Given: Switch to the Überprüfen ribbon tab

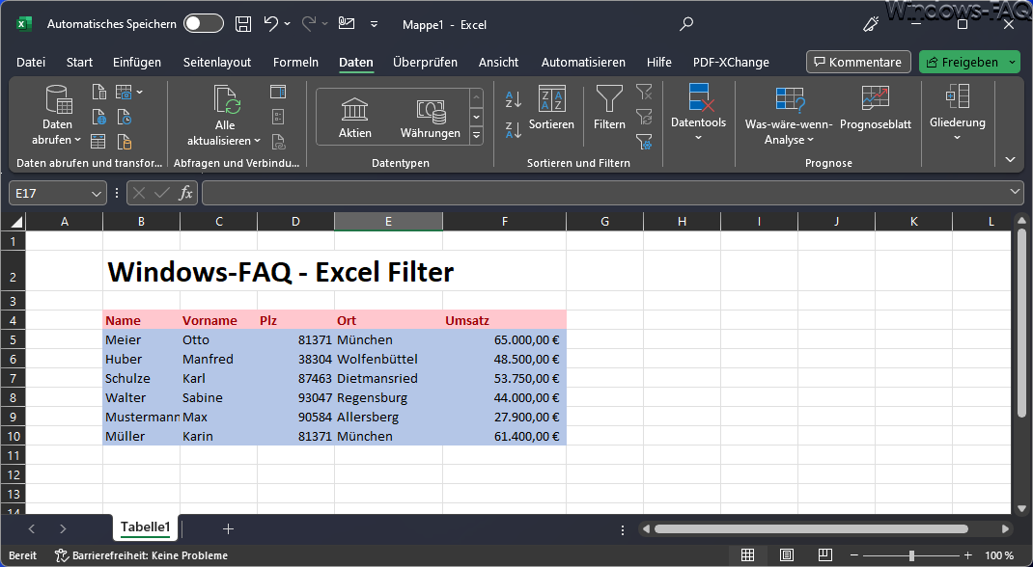Looking at the screenshot, I should [x=425, y=63].
